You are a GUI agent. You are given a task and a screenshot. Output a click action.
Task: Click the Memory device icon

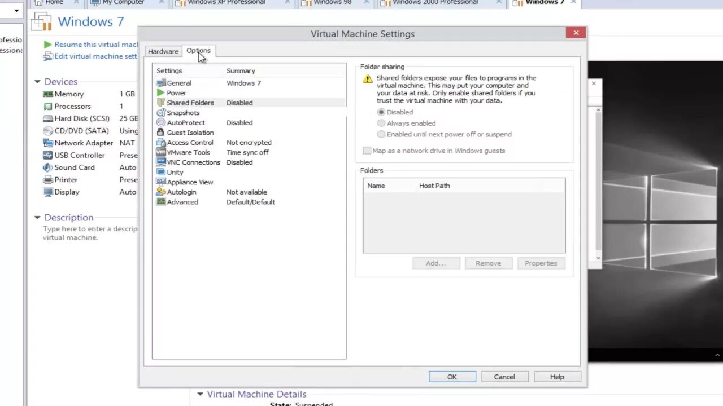(x=48, y=94)
